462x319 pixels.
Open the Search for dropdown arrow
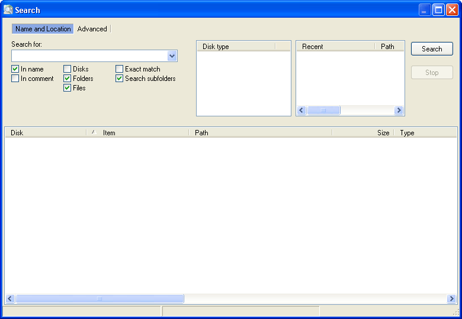(x=172, y=56)
